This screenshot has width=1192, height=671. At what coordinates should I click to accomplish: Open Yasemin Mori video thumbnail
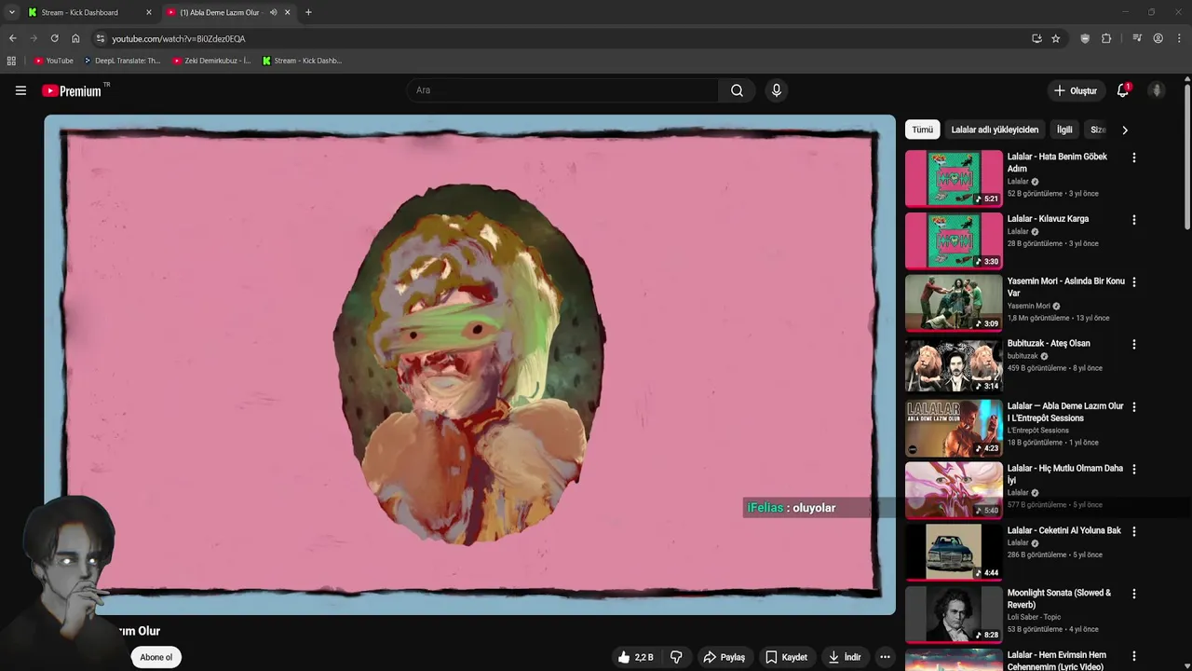click(954, 303)
